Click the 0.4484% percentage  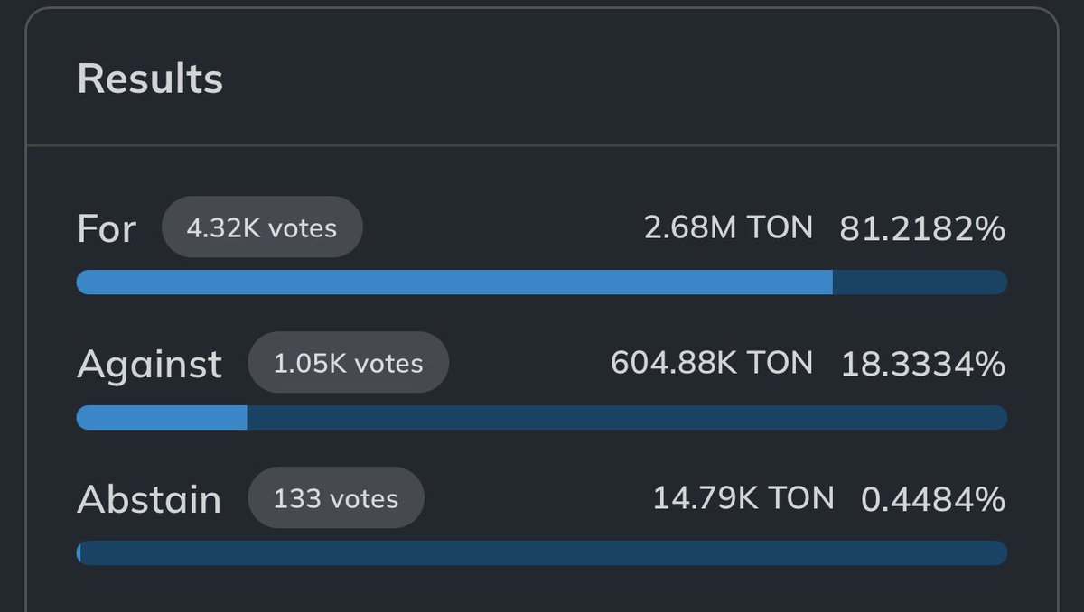933,499
